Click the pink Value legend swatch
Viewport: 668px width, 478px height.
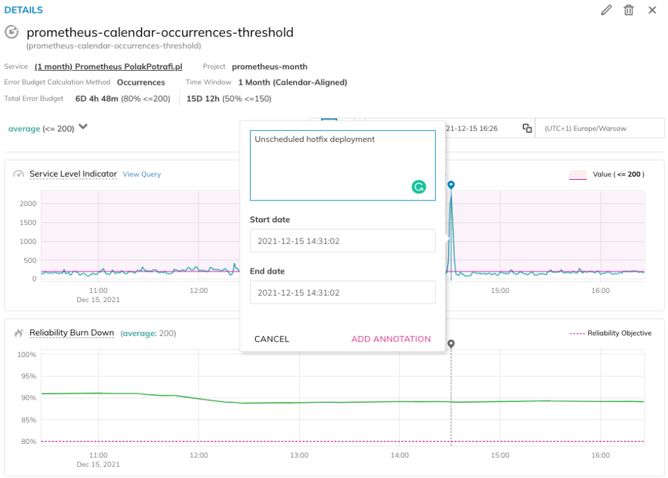click(577, 175)
